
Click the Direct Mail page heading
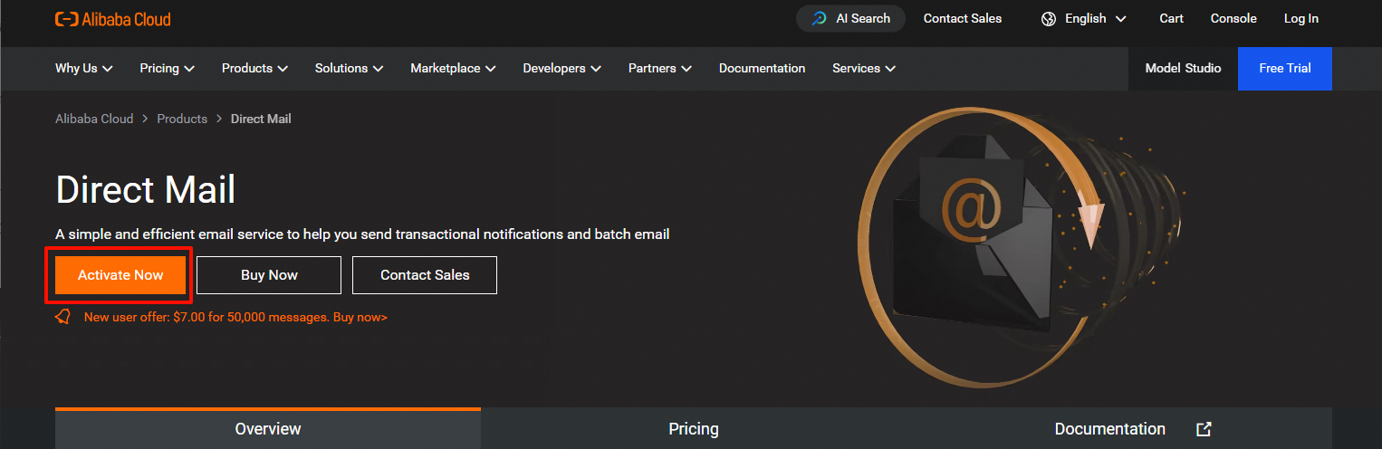pos(146,190)
